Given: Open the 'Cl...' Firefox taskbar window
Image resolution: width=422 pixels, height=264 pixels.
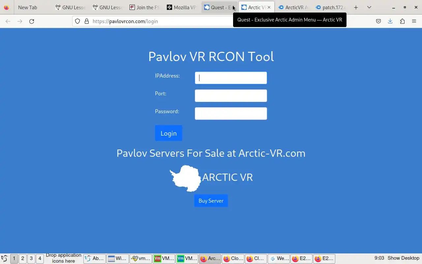Looking at the screenshot, I should click(x=256, y=258).
